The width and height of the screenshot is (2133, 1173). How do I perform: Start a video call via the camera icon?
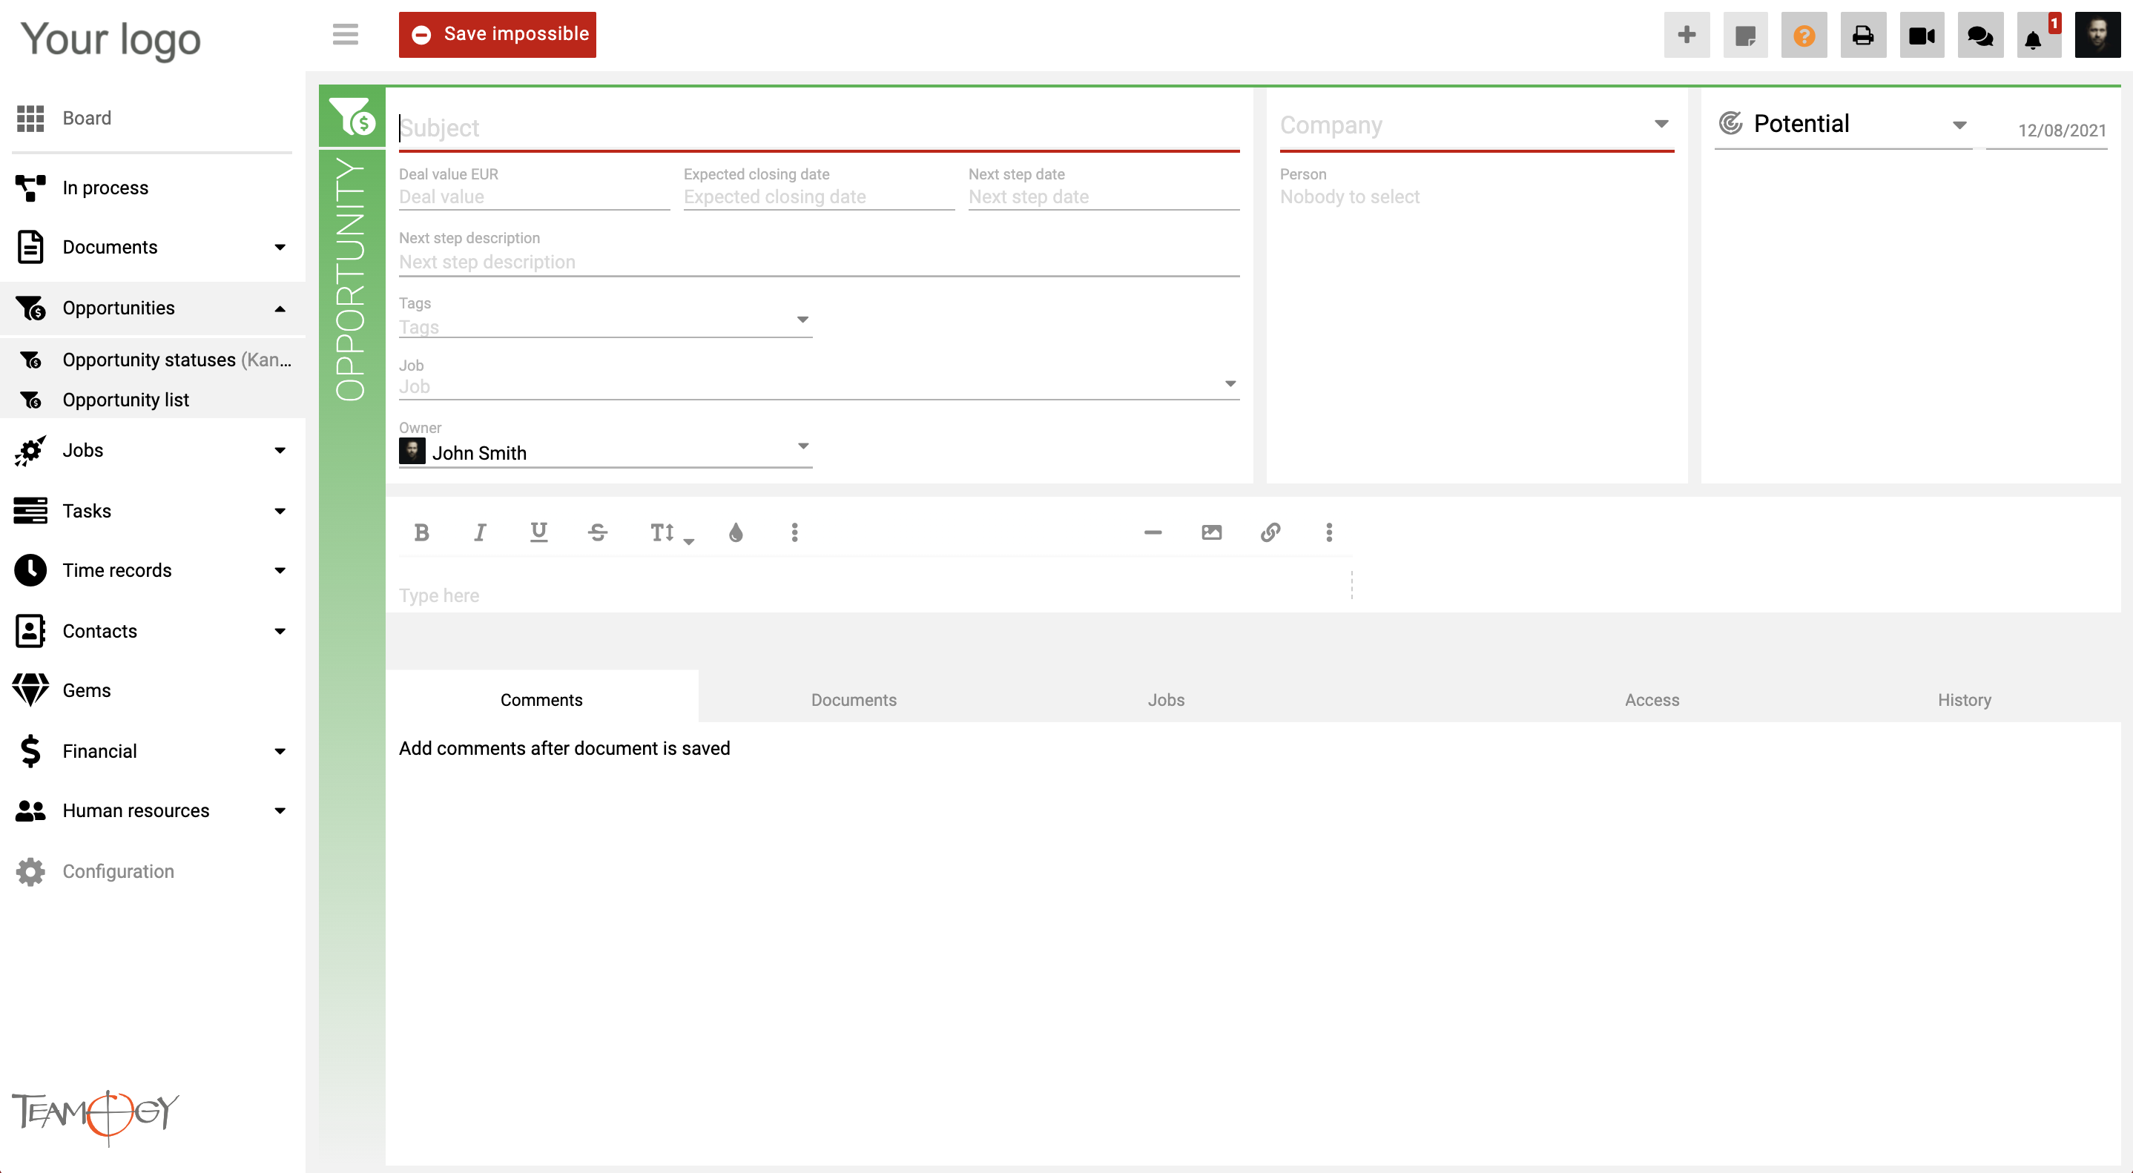1921,35
